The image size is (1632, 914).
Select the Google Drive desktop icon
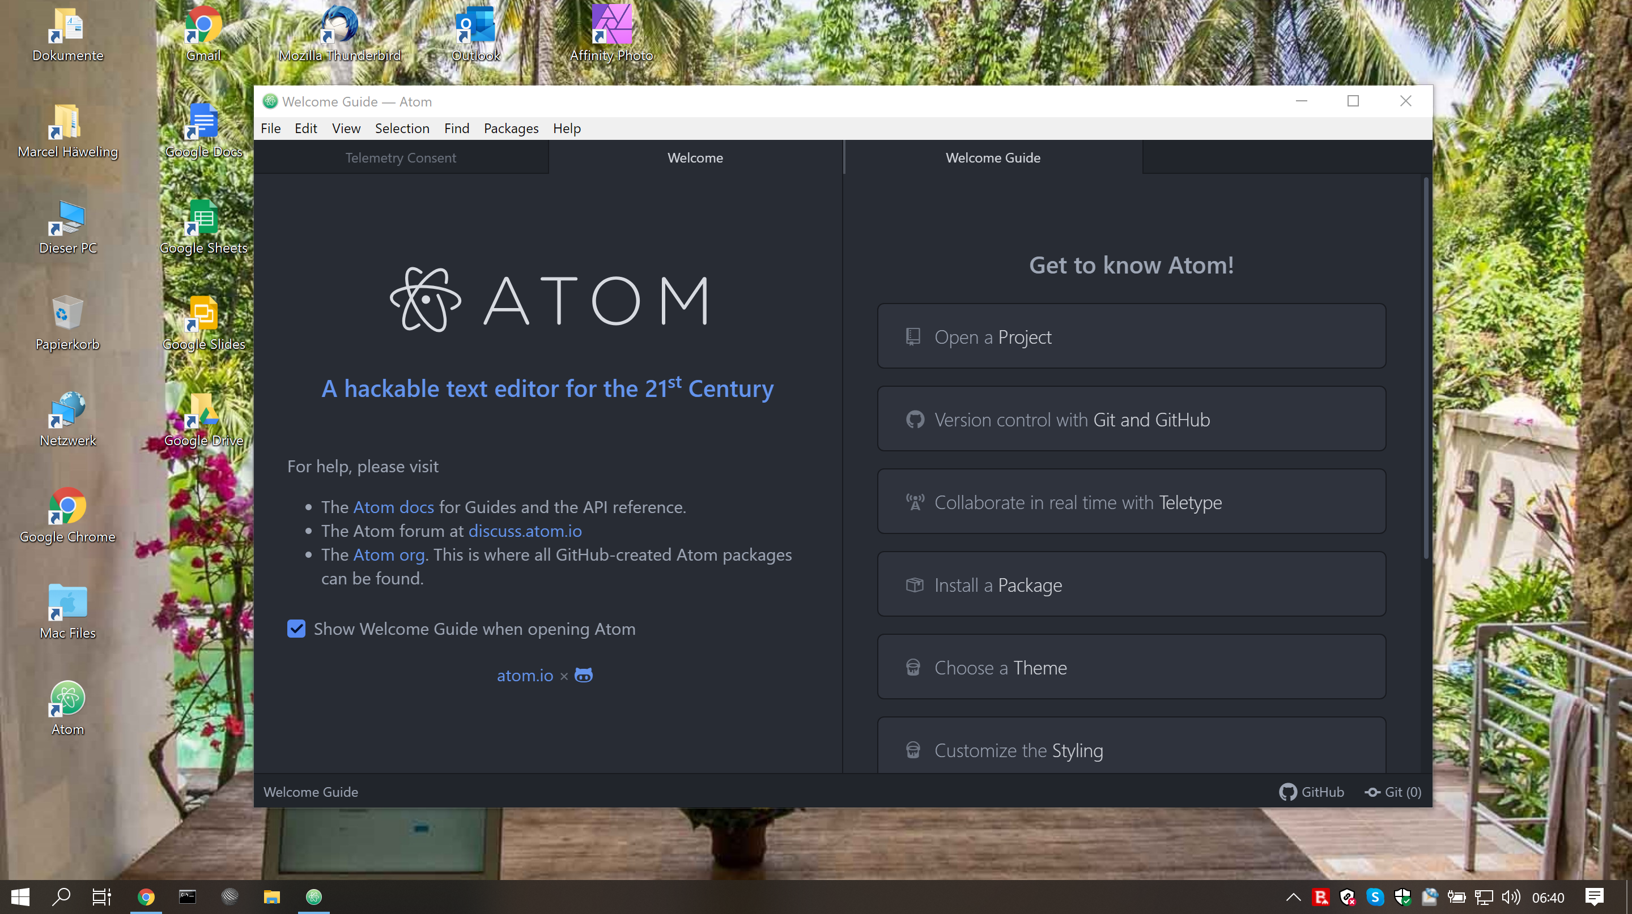[x=203, y=420]
